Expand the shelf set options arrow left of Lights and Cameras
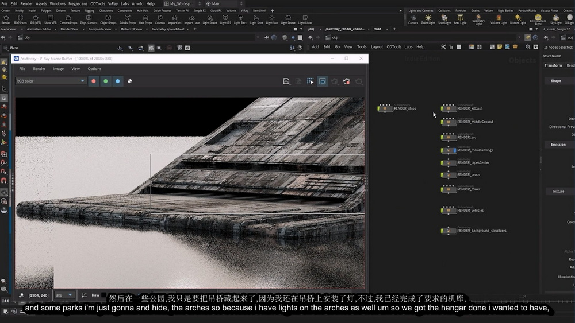The height and width of the screenshot is (323, 575). (400, 10)
